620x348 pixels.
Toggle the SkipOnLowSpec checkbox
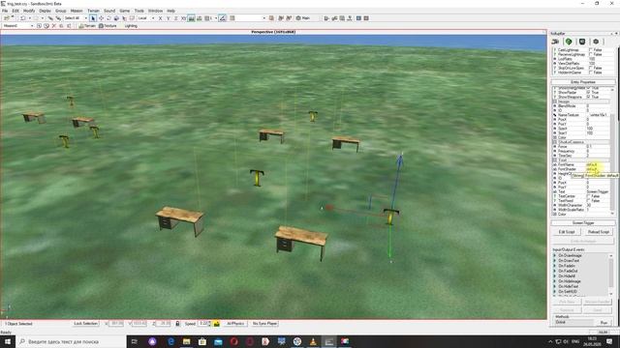[590, 68]
